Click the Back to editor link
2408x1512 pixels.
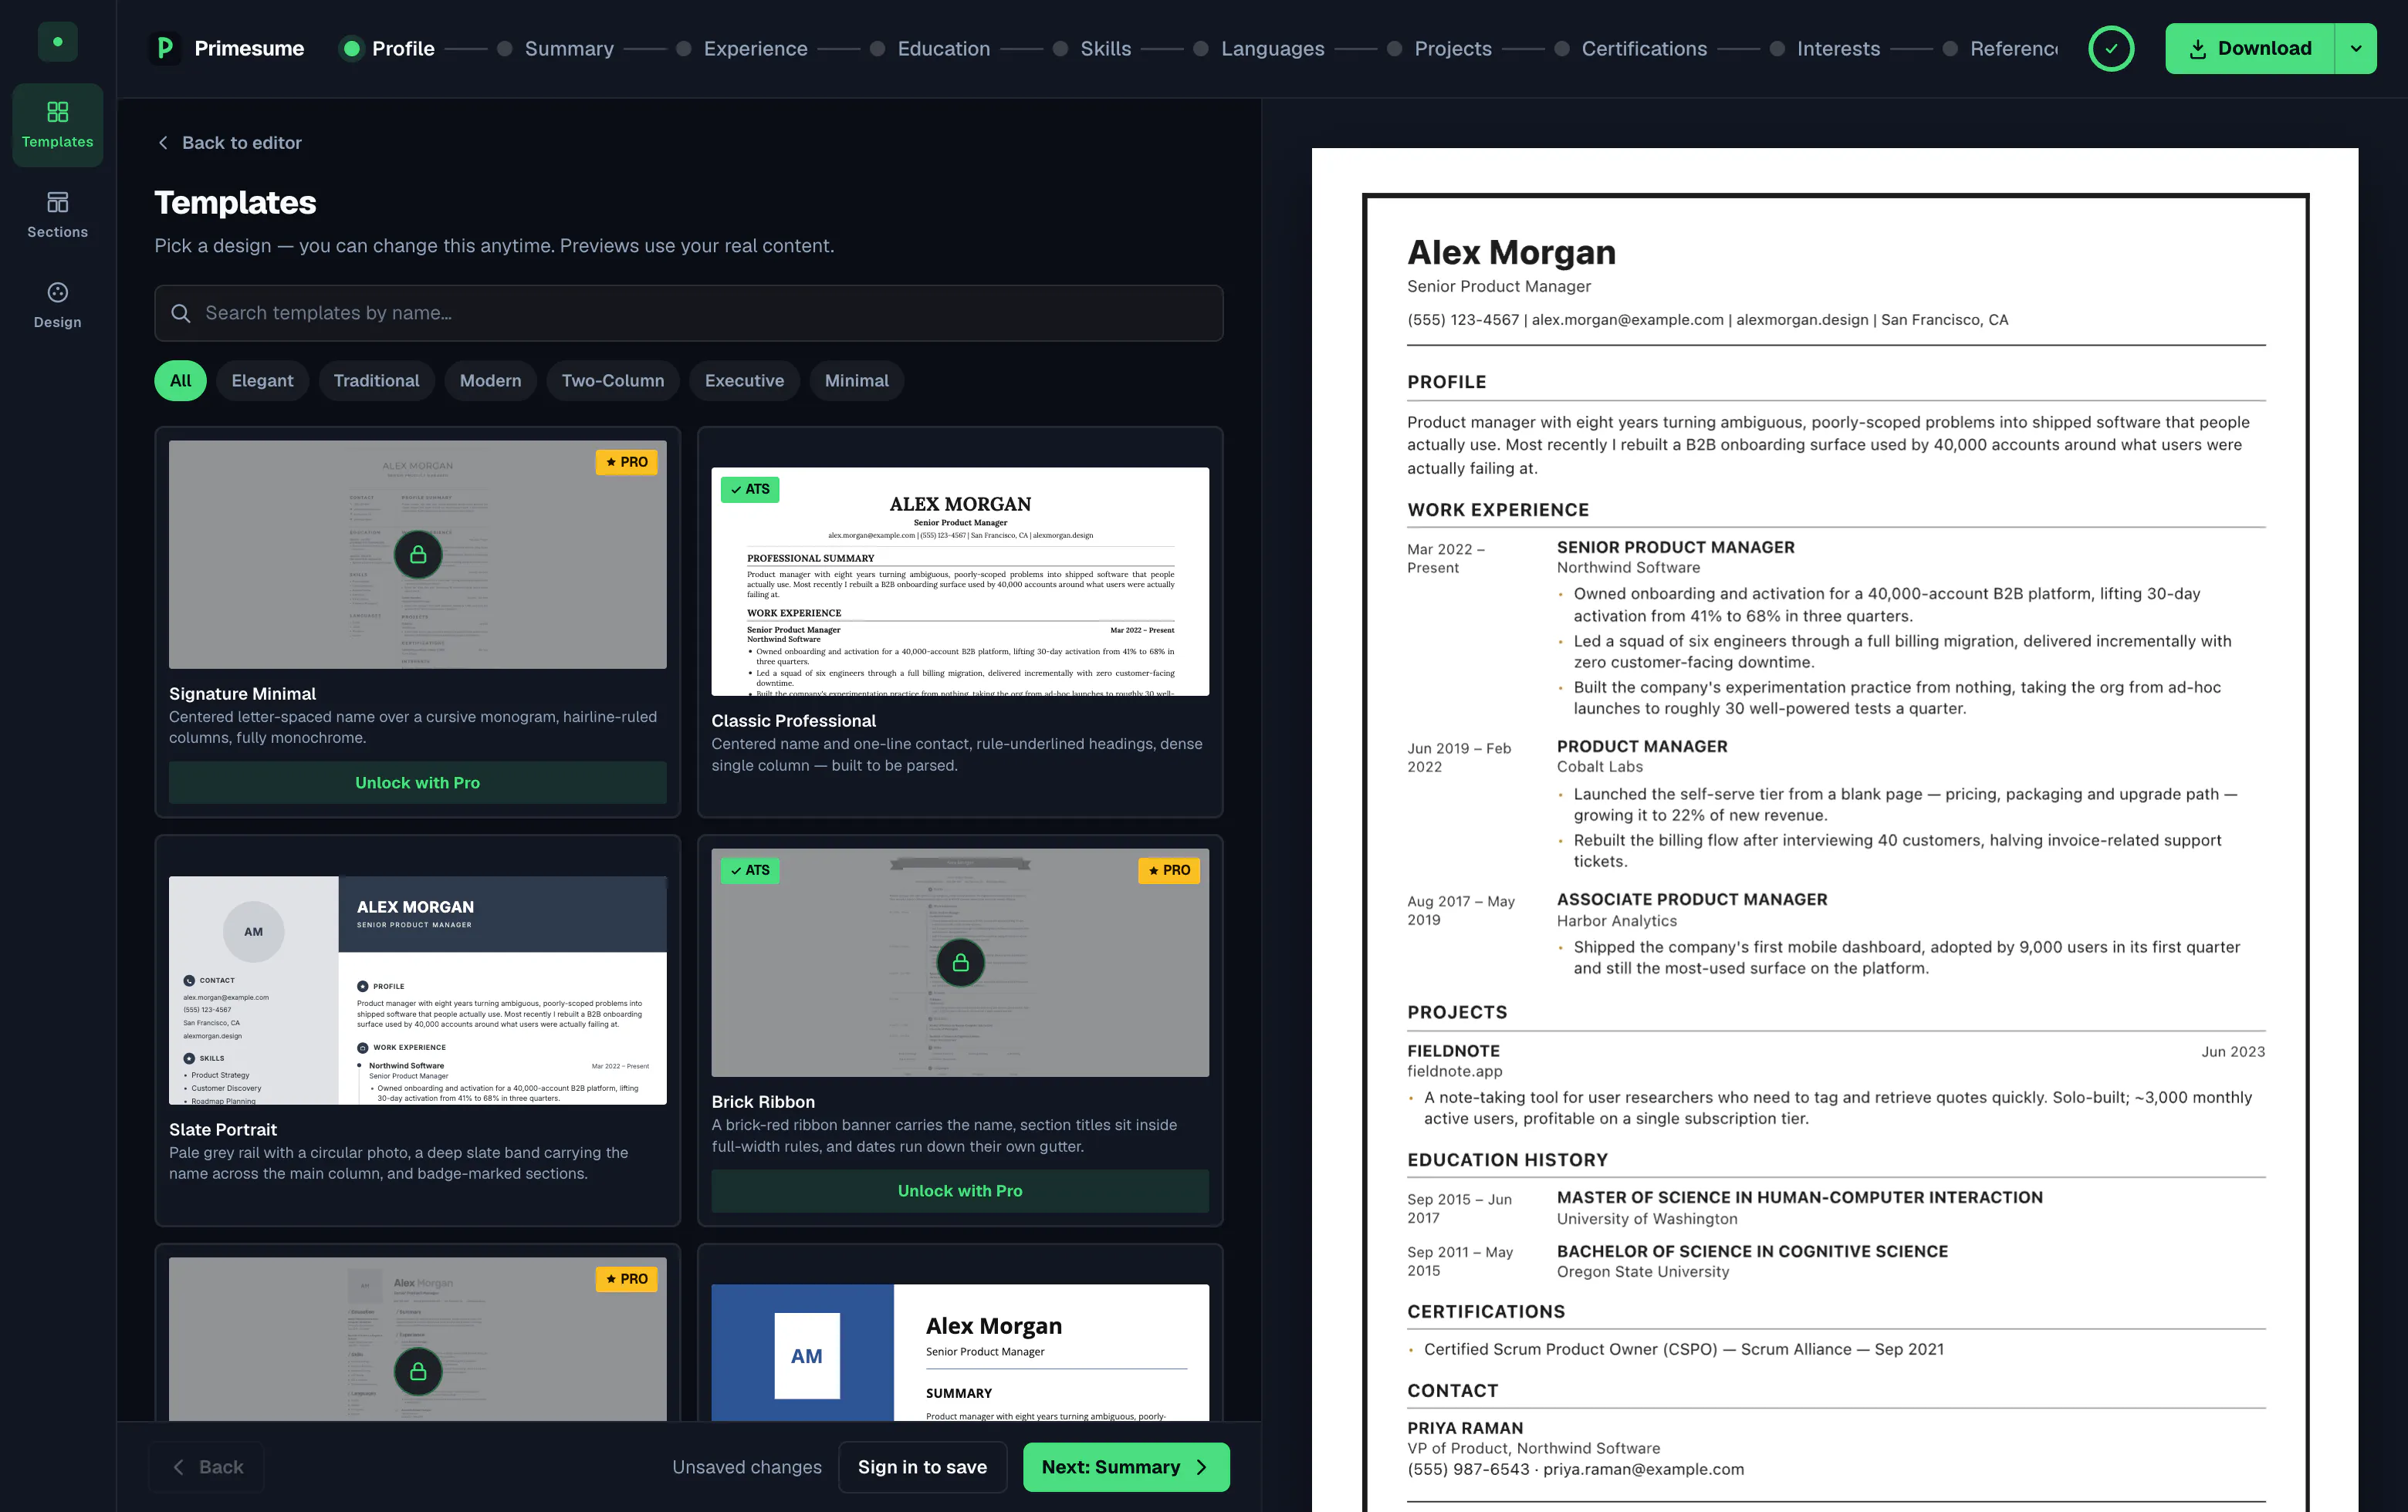coord(229,143)
